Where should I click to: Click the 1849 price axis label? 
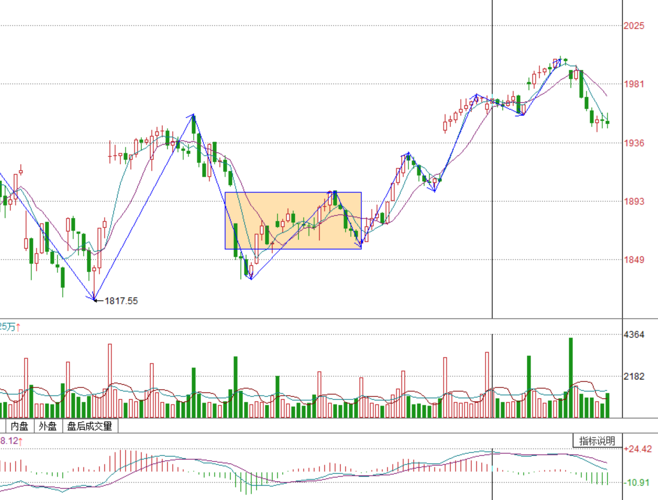(634, 260)
